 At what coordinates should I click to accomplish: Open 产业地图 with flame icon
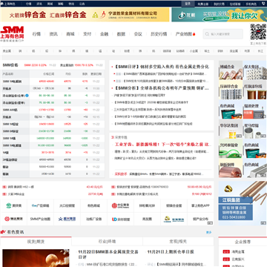coord(185,34)
